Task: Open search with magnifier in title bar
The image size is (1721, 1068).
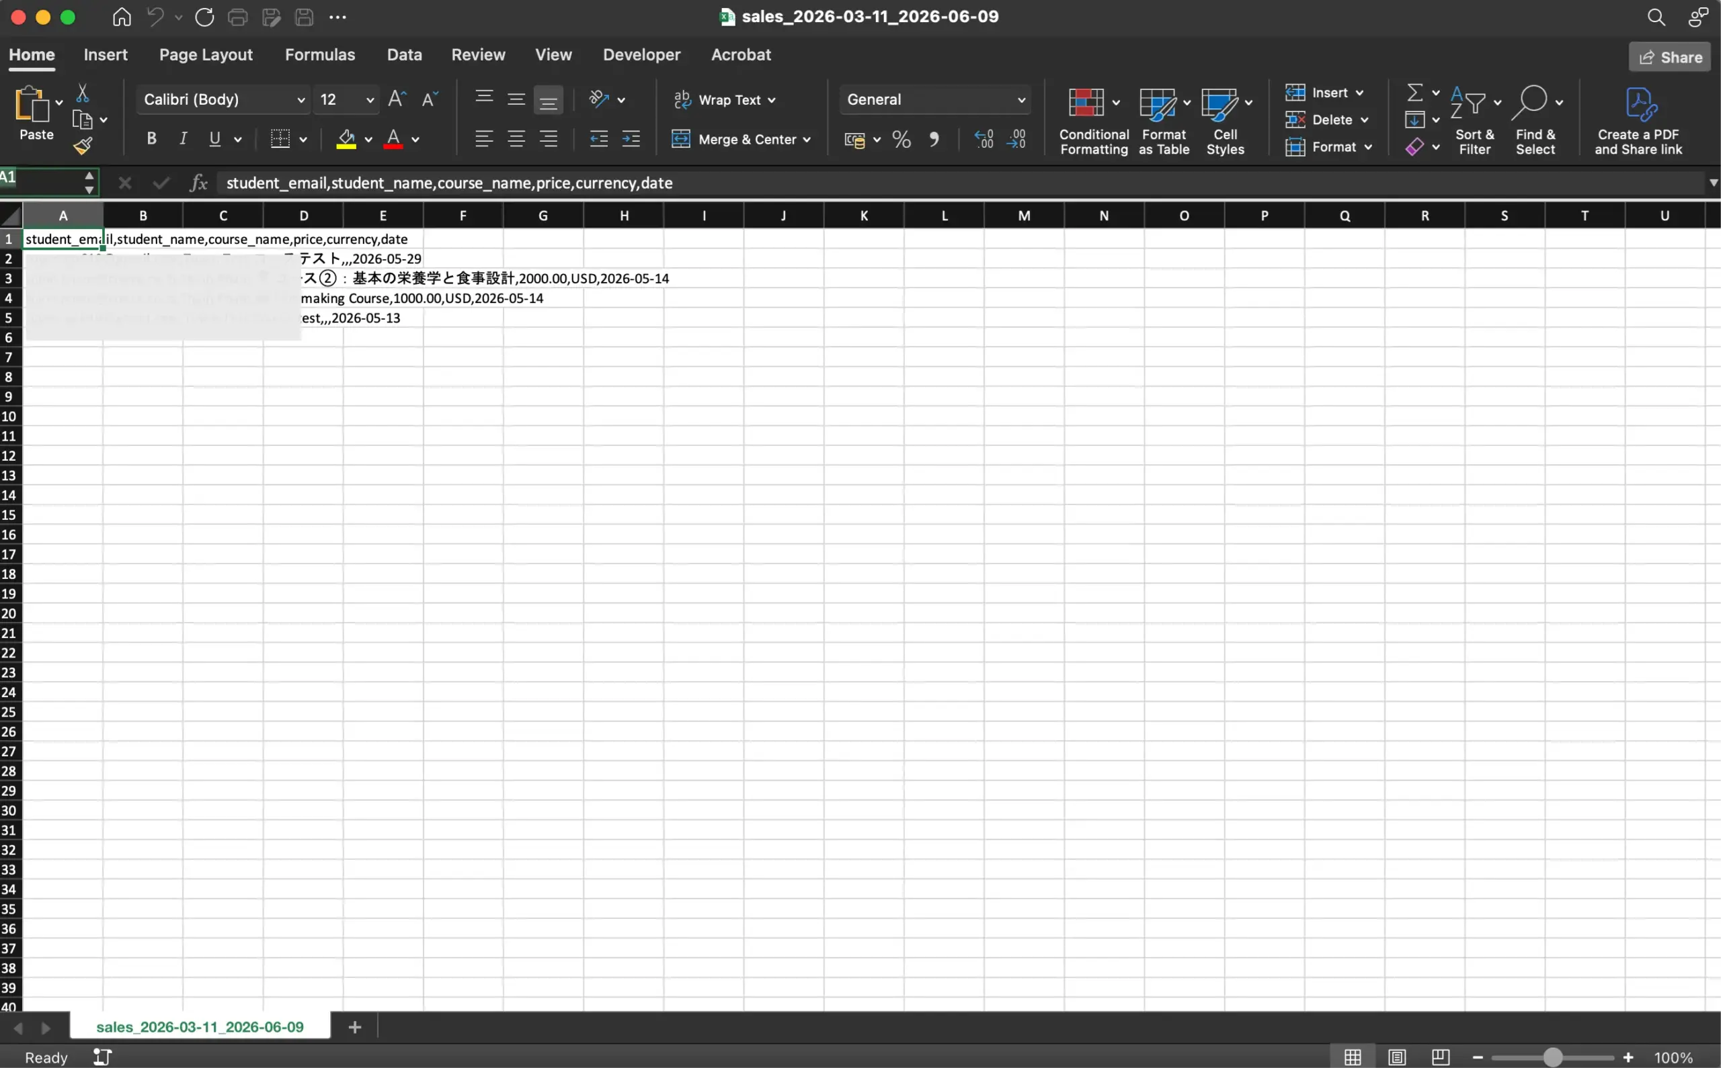Action: [x=1656, y=17]
